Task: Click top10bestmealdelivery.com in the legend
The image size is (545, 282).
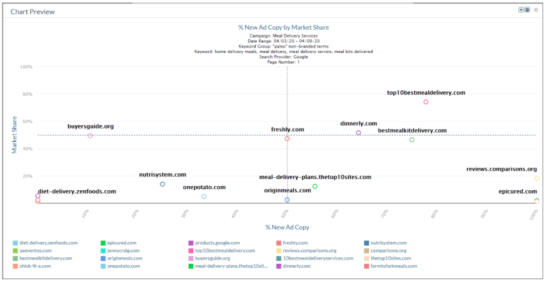Action: (x=222, y=250)
